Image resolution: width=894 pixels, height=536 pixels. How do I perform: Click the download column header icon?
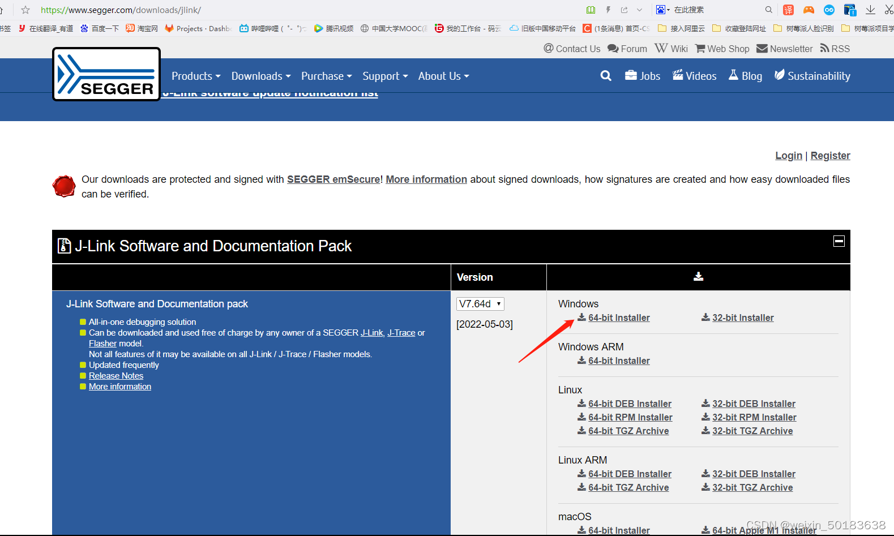[699, 277]
